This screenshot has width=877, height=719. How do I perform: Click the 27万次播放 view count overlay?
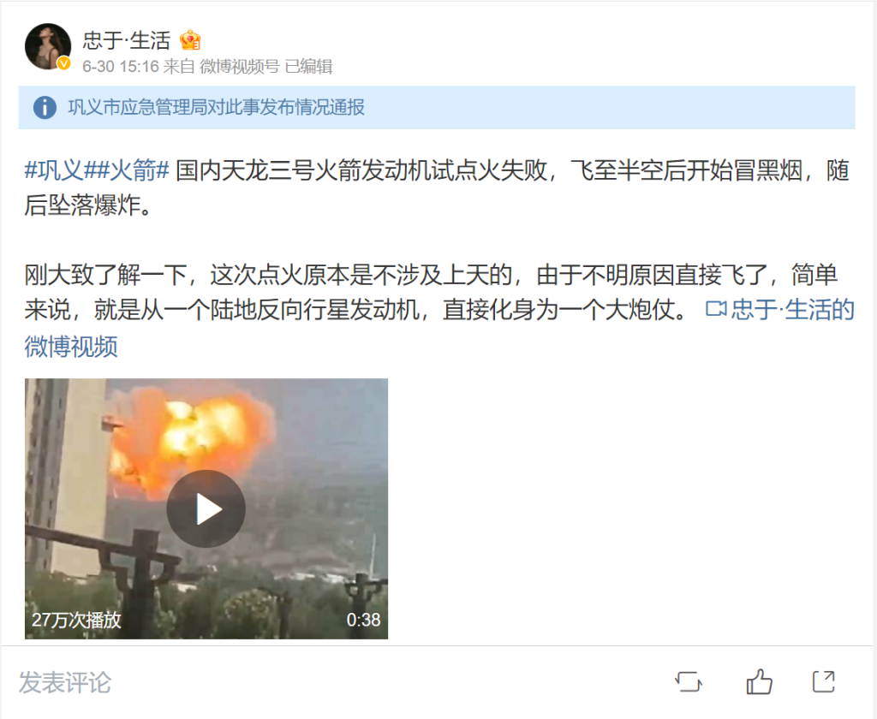click(x=76, y=620)
